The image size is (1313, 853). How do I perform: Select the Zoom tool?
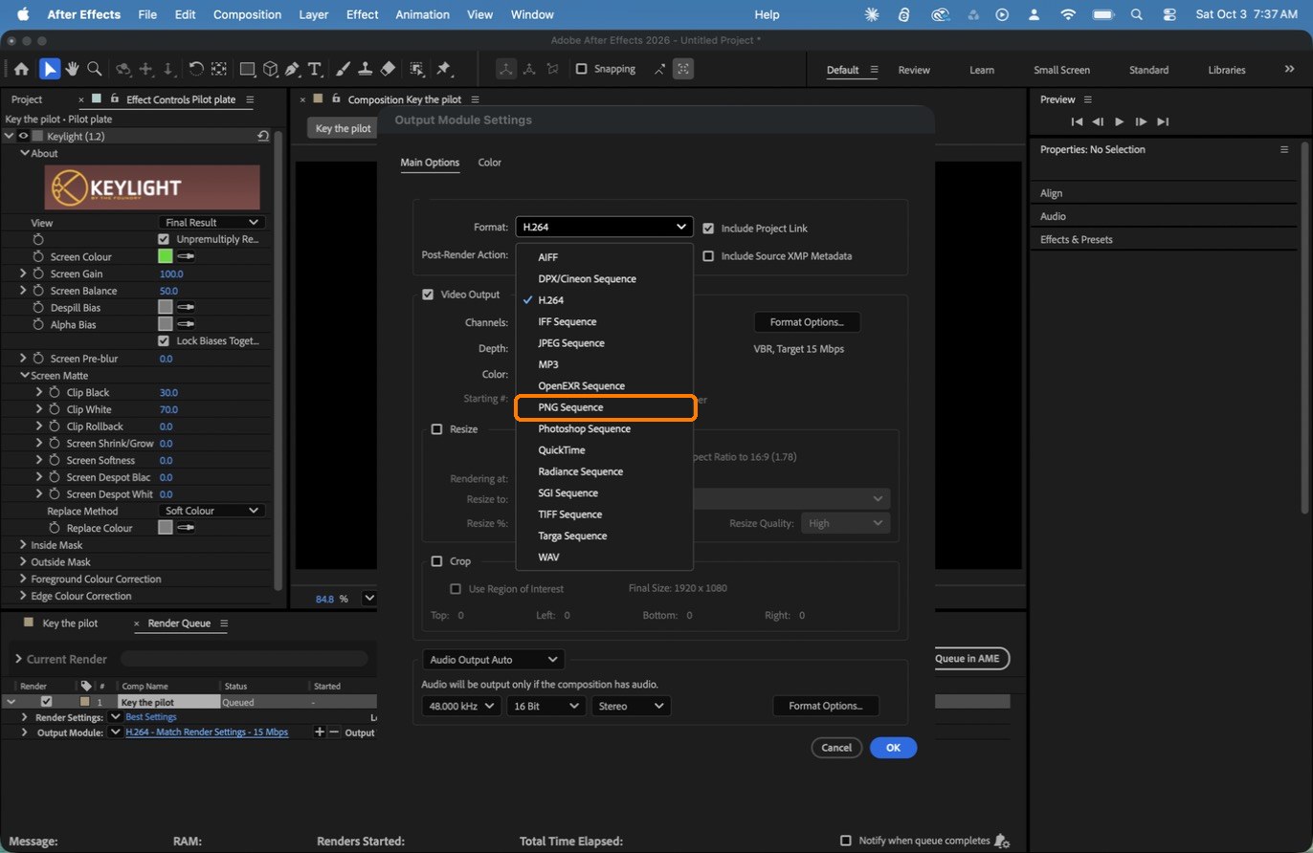point(95,69)
